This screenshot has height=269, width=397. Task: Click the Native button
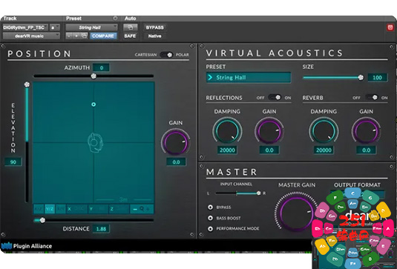(x=154, y=36)
